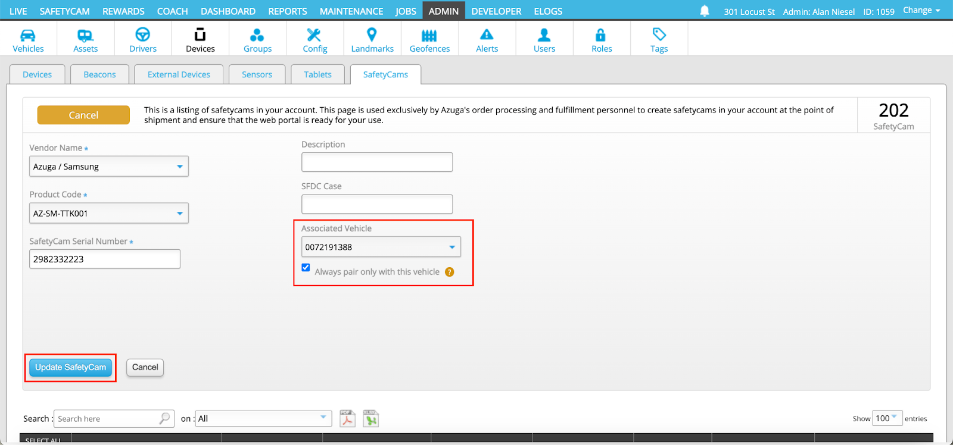Select the Devices admin icon
This screenshot has width=953, height=445.
pos(200,40)
